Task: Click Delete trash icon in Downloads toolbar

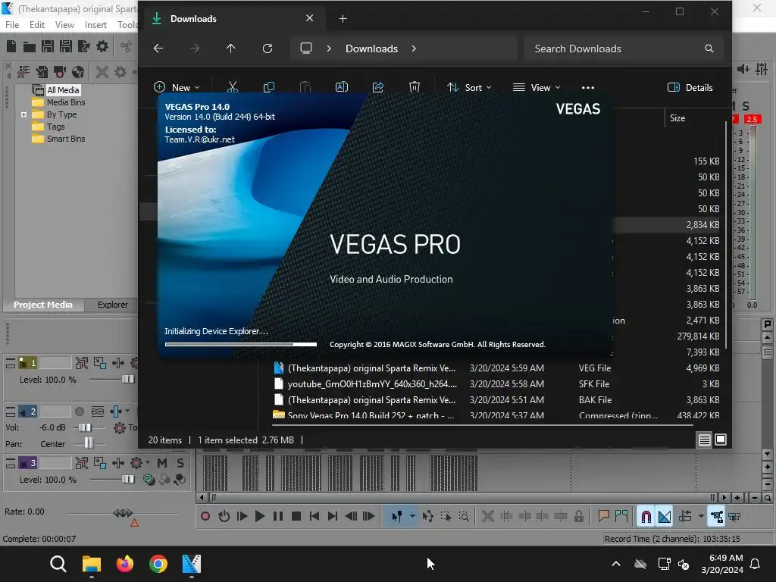Action: 415,88
